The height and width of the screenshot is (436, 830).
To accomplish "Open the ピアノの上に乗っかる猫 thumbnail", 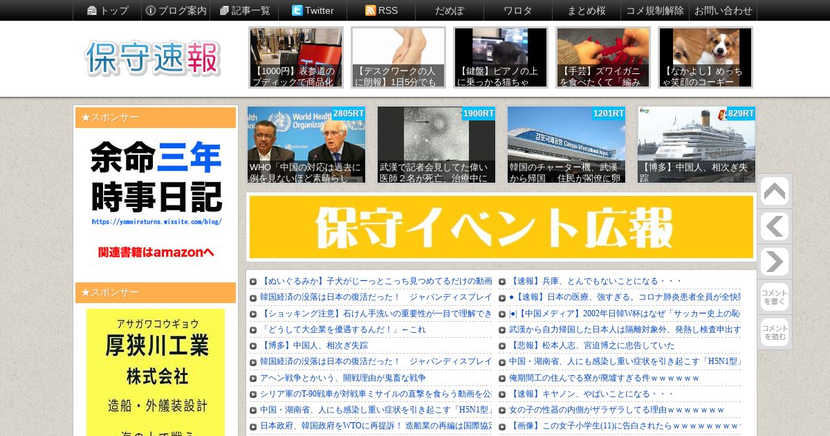I will [x=501, y=57].
